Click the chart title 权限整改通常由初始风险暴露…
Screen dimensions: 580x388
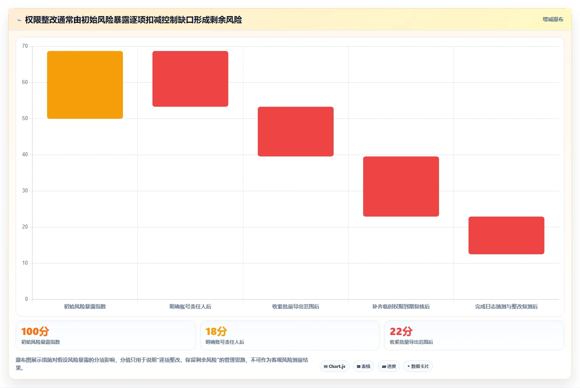click(x=133, y=20)
